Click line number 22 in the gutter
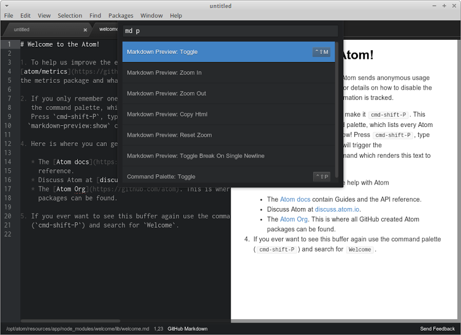The image size is (461, 335). (x=7, y=234)
